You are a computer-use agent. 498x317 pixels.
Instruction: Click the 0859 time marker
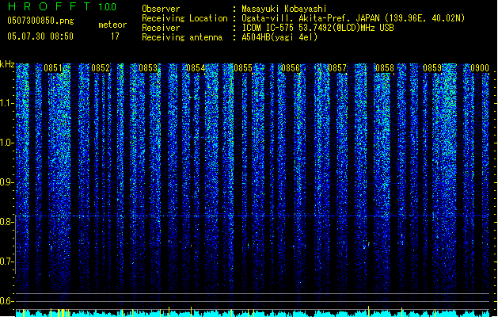coord(432,68)
